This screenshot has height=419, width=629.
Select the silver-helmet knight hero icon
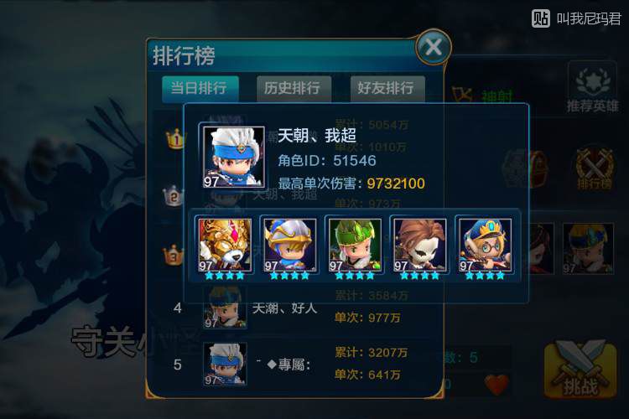pos(289,245)
